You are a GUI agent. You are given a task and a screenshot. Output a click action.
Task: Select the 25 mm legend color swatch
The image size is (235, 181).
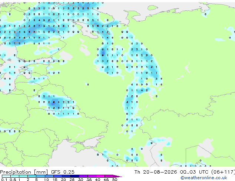click(75, 176)
